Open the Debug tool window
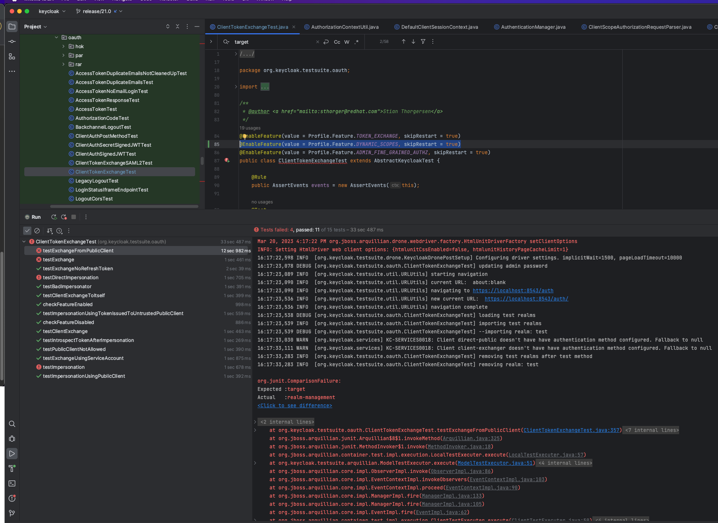The image size is (718, 523). [12, 439]
